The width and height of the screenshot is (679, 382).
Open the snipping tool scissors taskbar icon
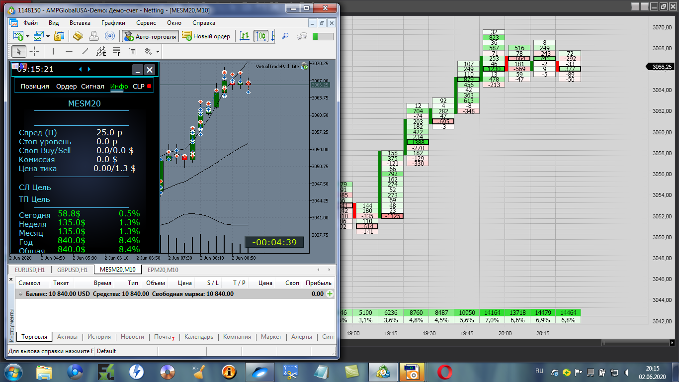point(290,372)
